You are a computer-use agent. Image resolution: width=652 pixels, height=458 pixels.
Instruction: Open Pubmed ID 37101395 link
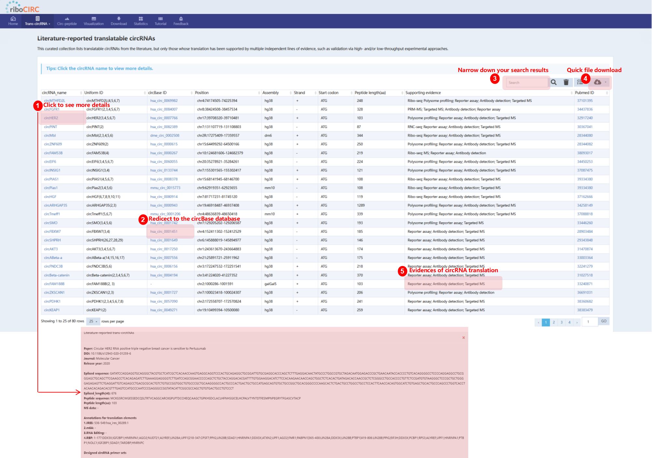(585, 101)
